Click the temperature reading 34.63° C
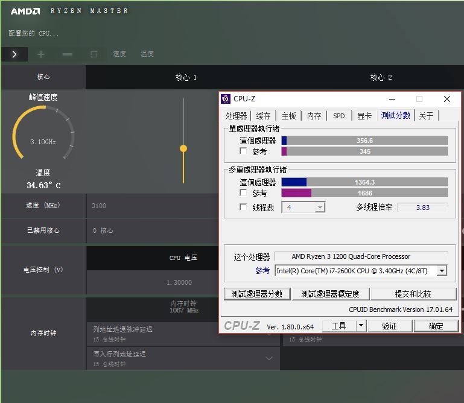 tap(44, 186)
